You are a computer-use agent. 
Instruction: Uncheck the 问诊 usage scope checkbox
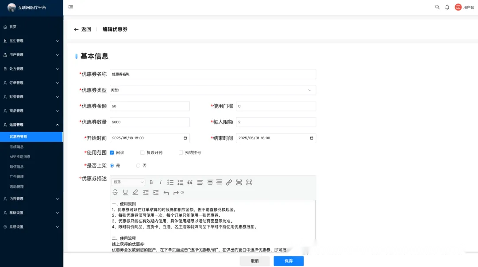pyautogui.click(x=112, y=153)
